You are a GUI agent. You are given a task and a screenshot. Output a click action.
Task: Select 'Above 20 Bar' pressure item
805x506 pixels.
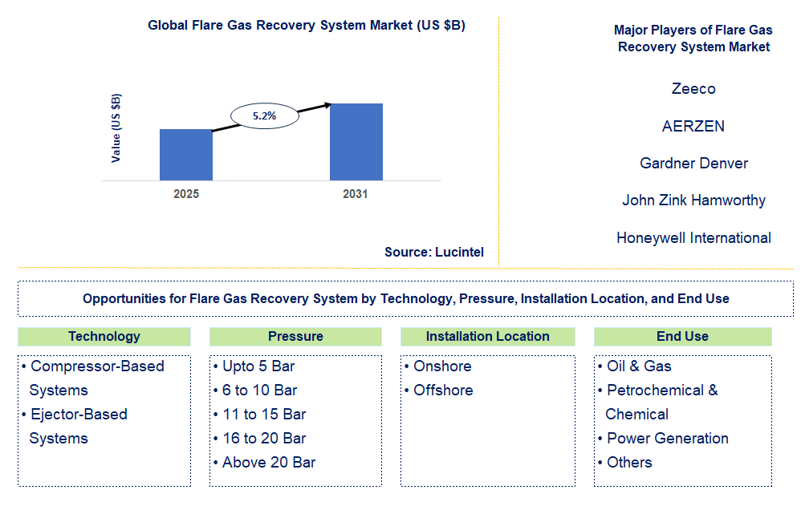(265, 463)
